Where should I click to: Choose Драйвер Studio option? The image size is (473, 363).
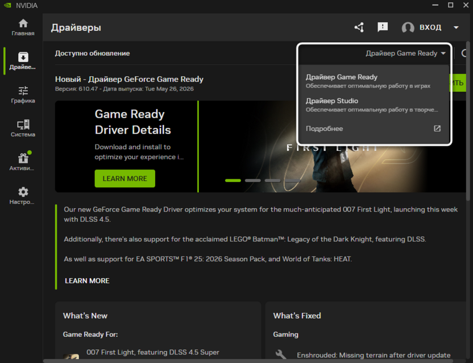pos(373,105)
